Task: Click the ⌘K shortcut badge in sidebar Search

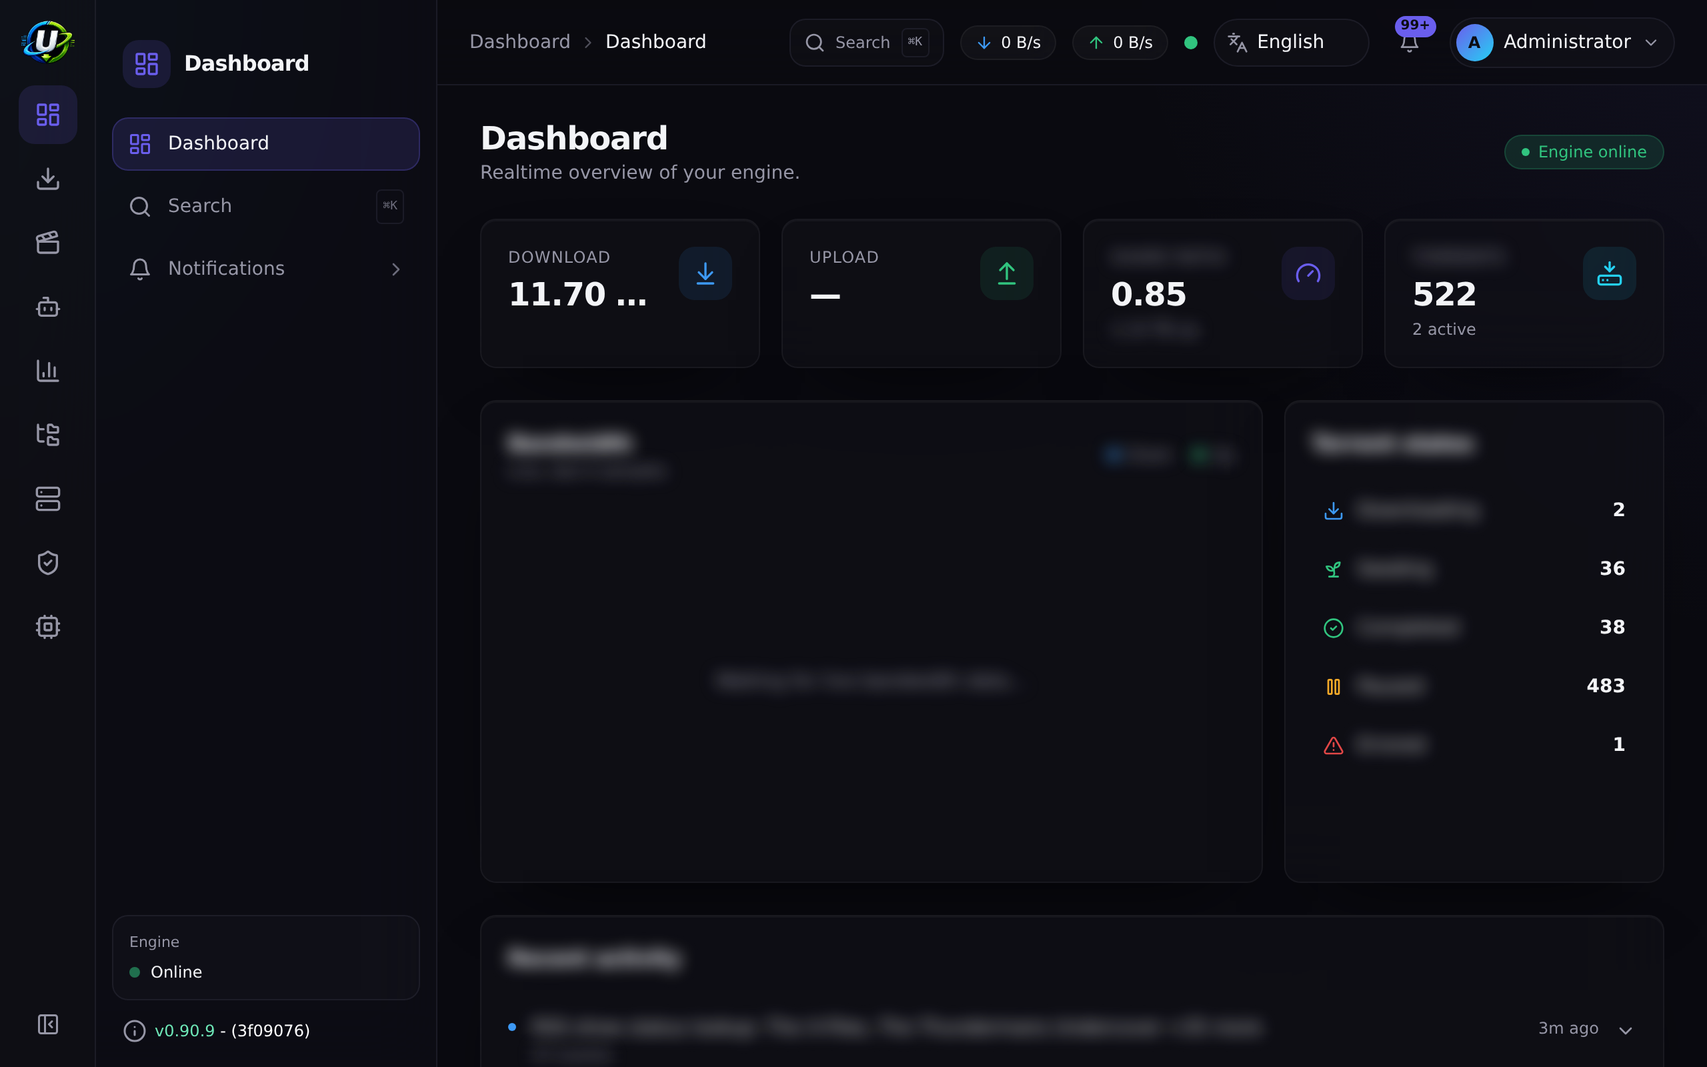Action: pos(390,206)
